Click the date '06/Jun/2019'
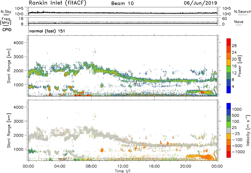251x173 pixels. tap(200, 3)
